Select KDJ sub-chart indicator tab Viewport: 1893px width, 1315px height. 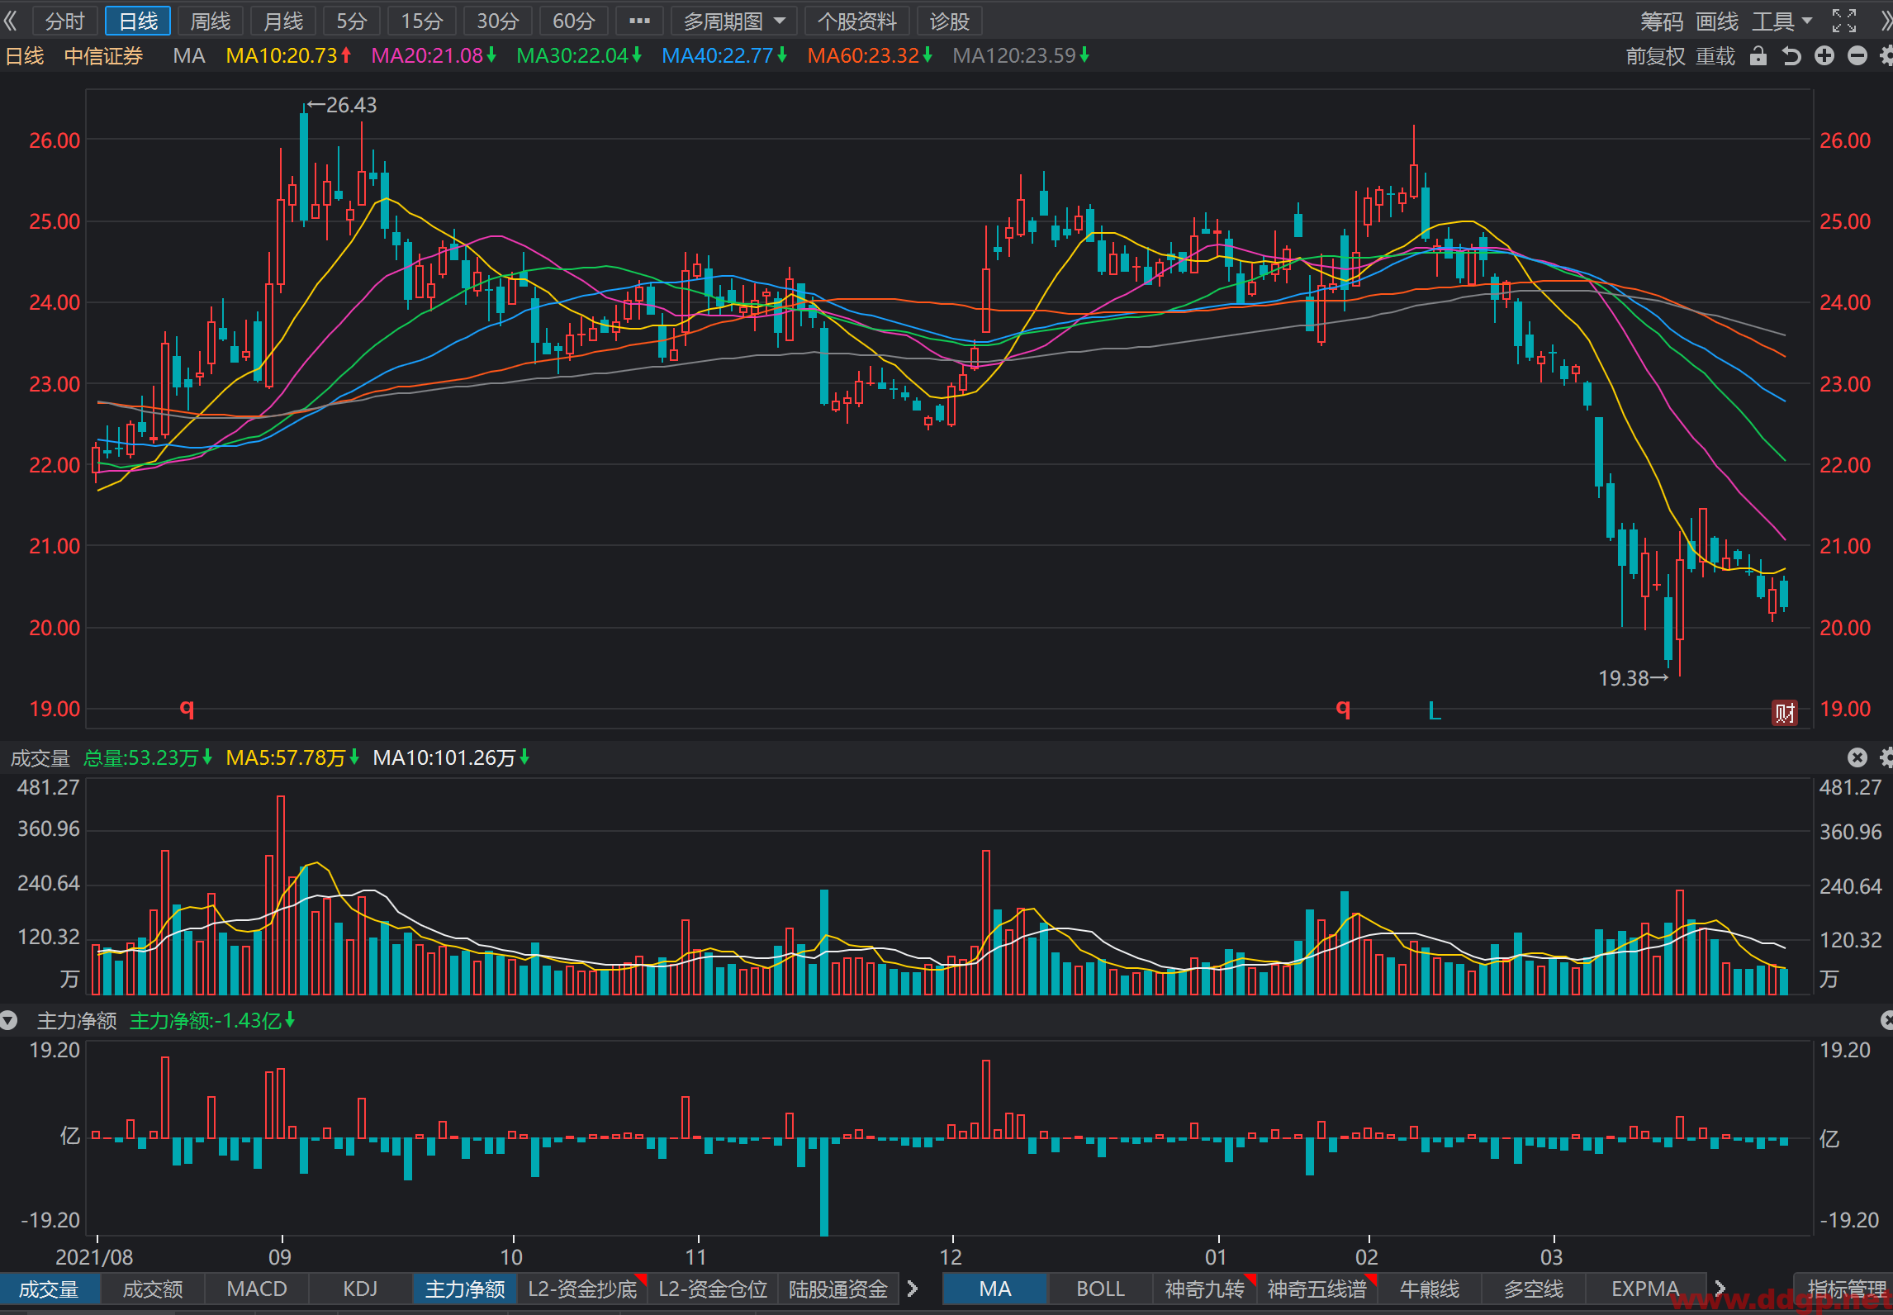(360, 1289)
